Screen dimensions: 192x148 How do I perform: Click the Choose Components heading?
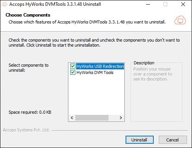pos(28,15)
